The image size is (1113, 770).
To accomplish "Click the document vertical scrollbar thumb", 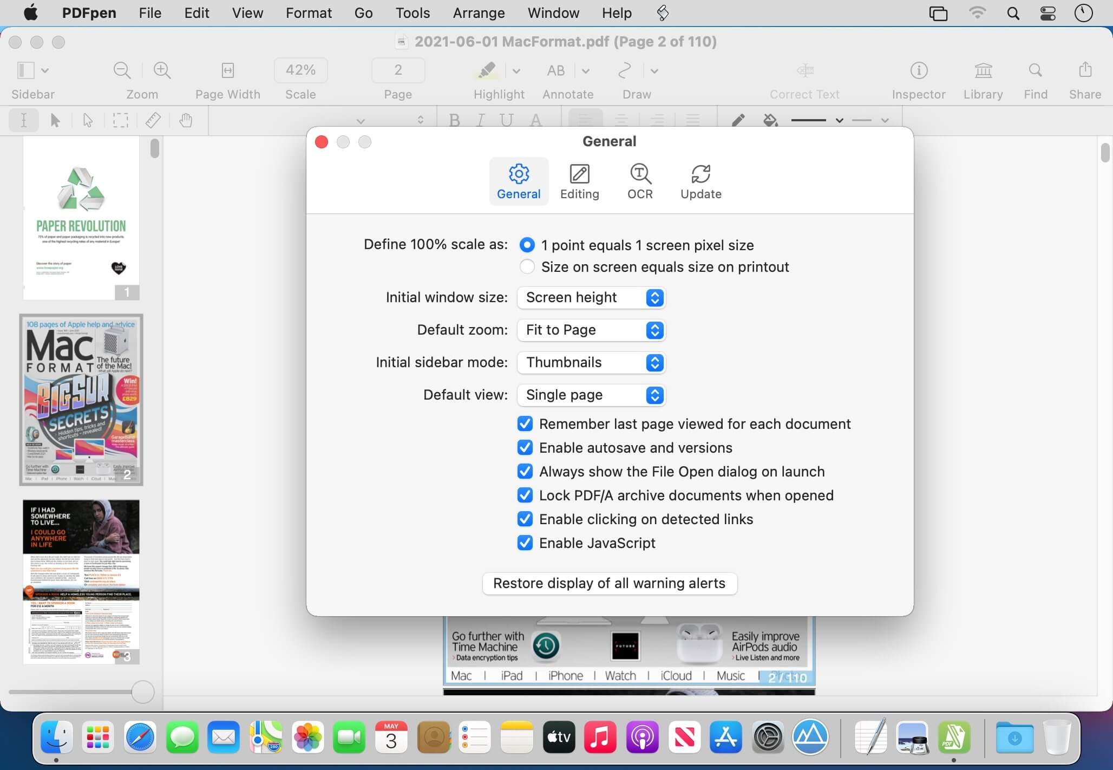I will coord(1105,152).
